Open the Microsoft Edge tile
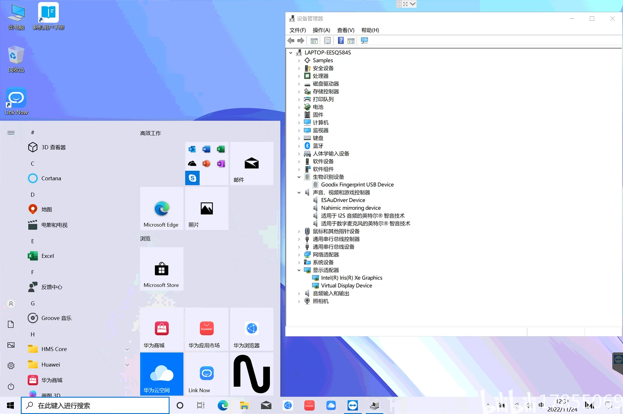 click(162, 208)
